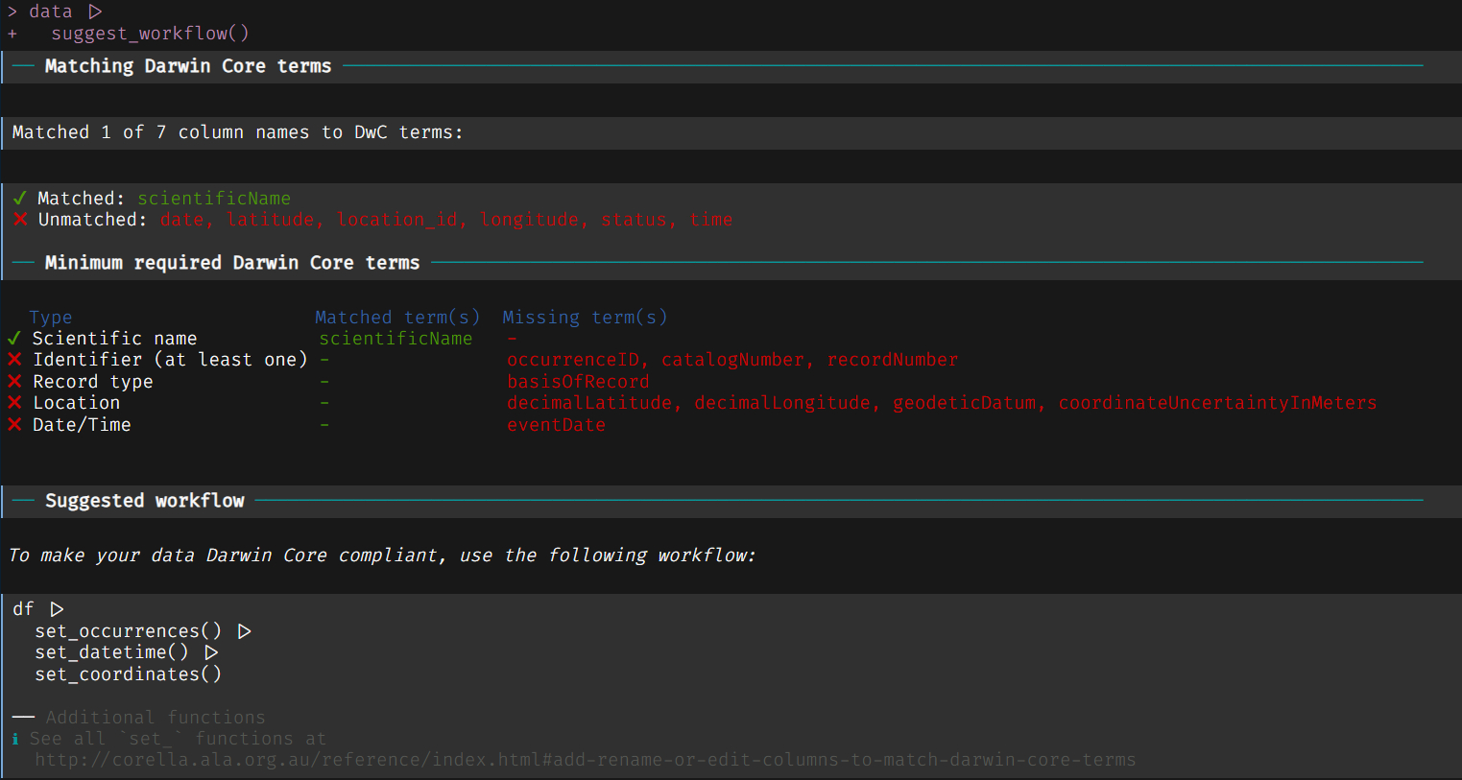Click the pipe triangle after set_datetime()
This screenshot has width=1462, height=780.
tap(211, 652)
